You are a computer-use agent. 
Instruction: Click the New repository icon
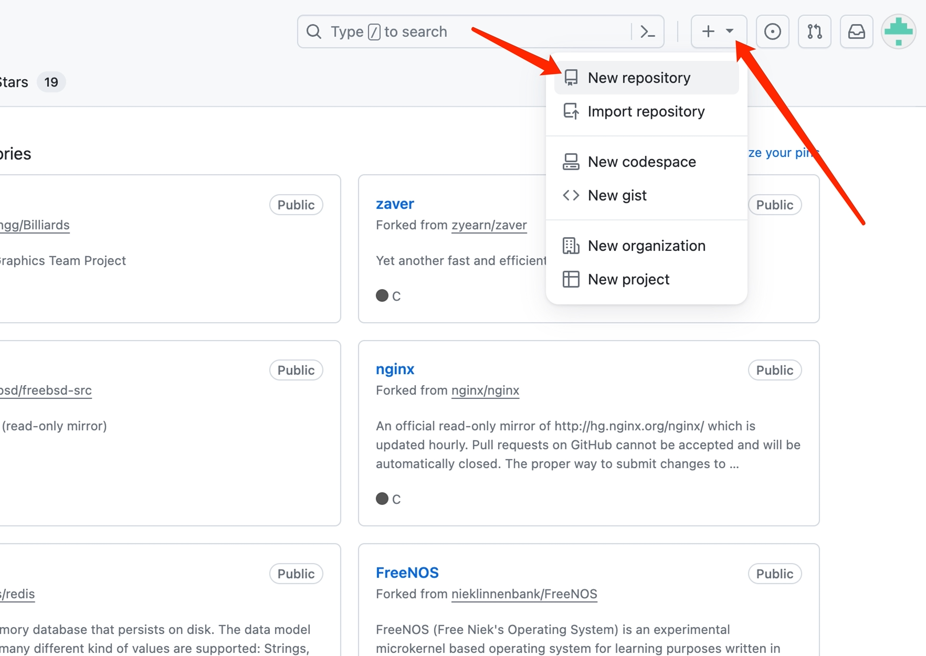coord(571,78)
